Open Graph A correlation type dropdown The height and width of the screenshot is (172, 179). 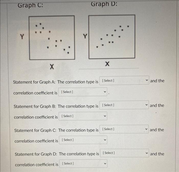pyautogui.click(x=124, y=80)
